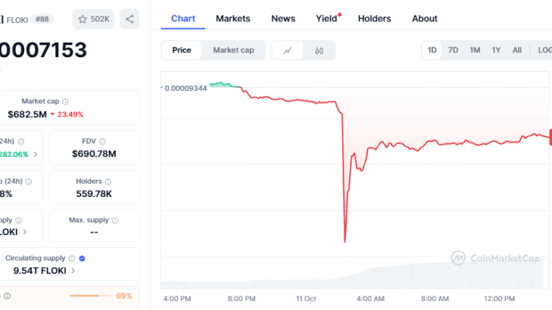Switch to line chart view icon
Screen dimensions: 552x310
click(x=288, y=50)
